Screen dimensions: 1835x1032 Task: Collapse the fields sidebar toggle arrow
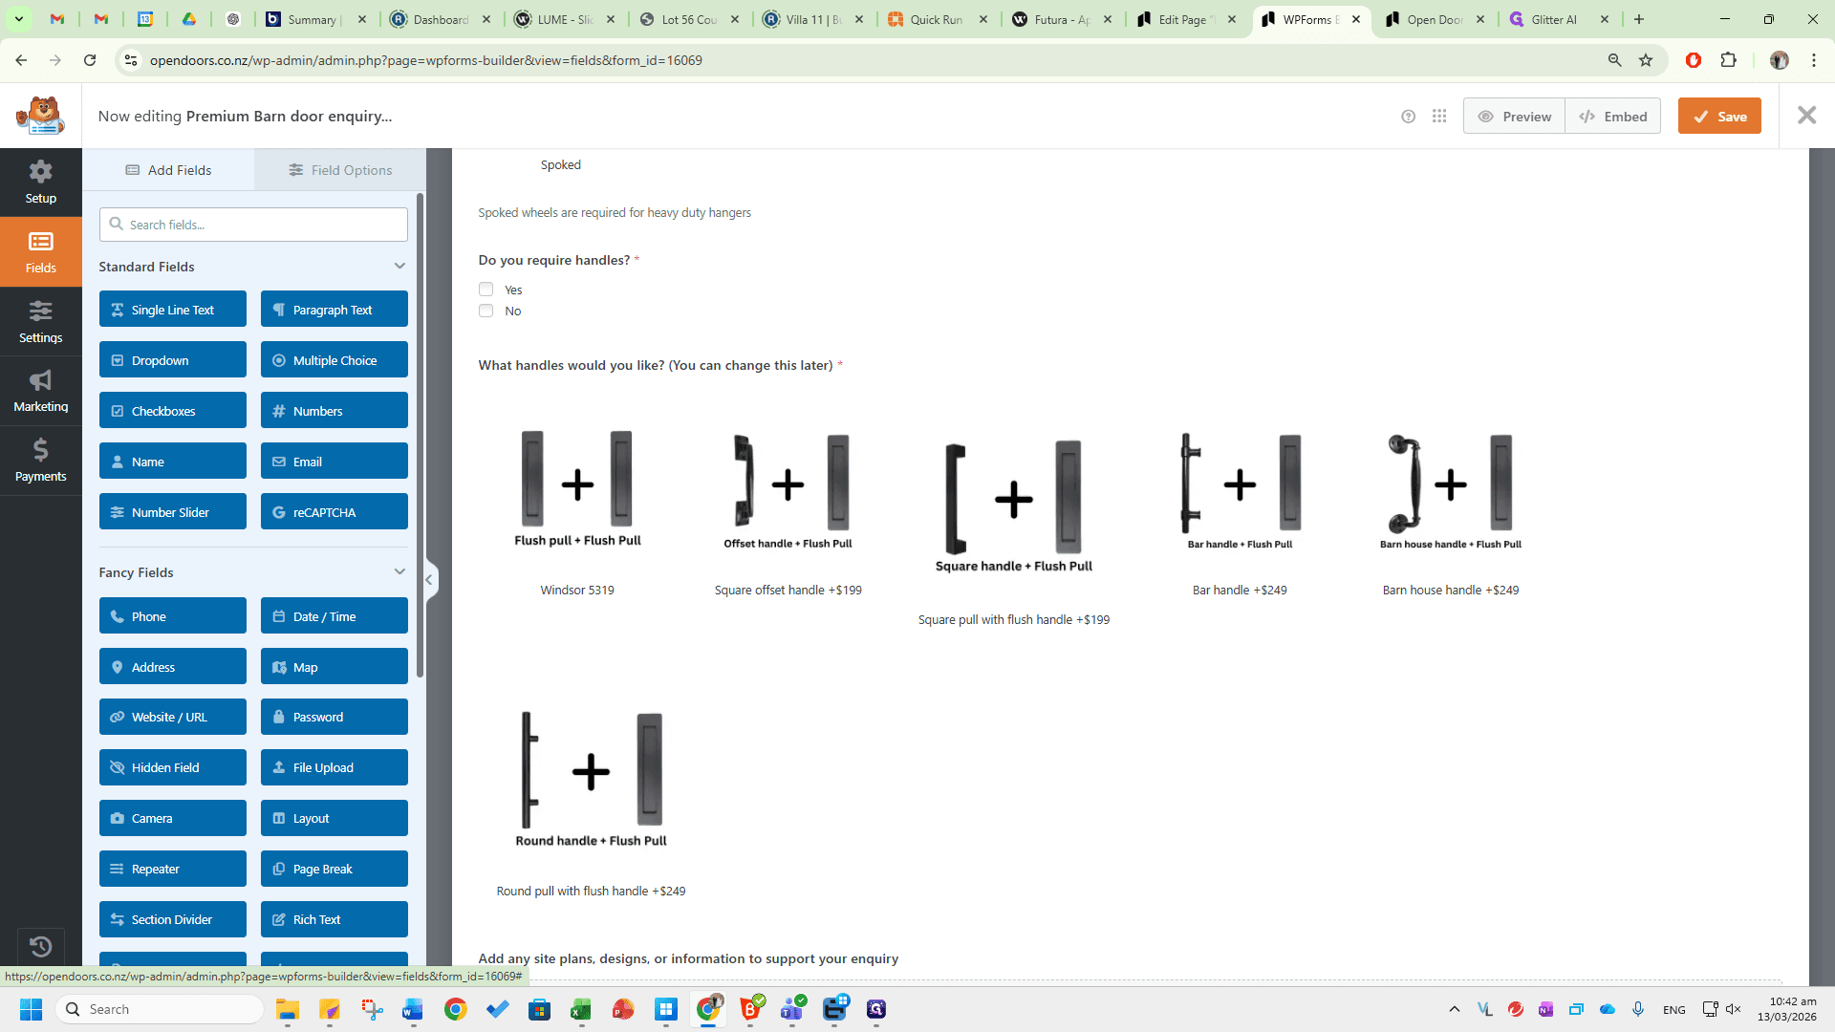[429, 579]
